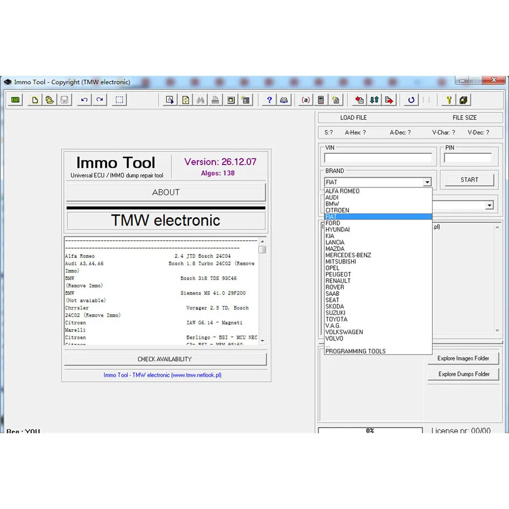Image resolution: width=509 pixels, height=509 pixels.
Task: Print using the printer icon
Action: click(215, 100)
